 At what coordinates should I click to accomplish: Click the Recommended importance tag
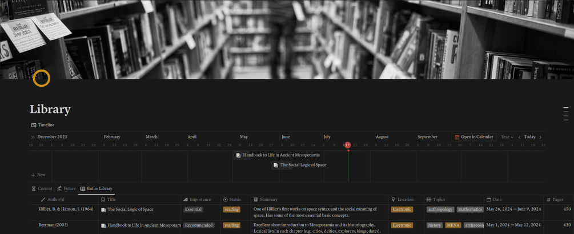click(199, 225)
